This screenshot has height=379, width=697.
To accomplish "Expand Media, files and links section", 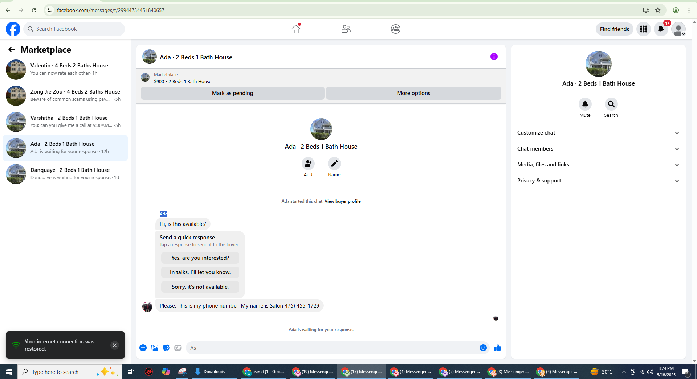I will coord(598,165).
